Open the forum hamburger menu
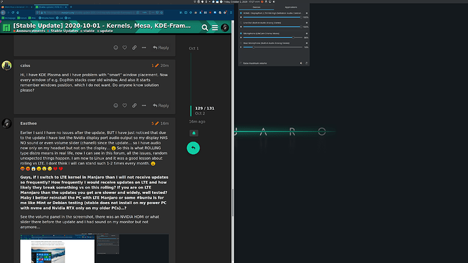The height and width of the screenshot is (263, 468). tap(215, 28)
